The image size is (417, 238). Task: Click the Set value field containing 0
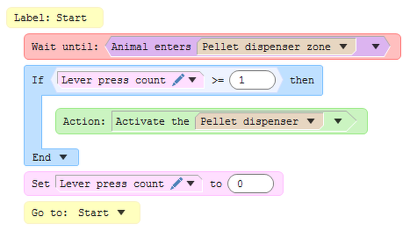click(250, 184)
